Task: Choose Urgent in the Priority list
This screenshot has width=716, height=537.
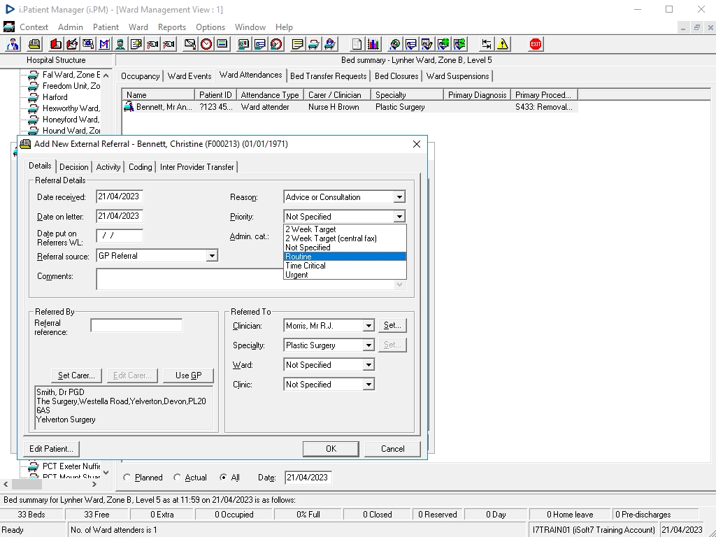Action: click(345, 275)
